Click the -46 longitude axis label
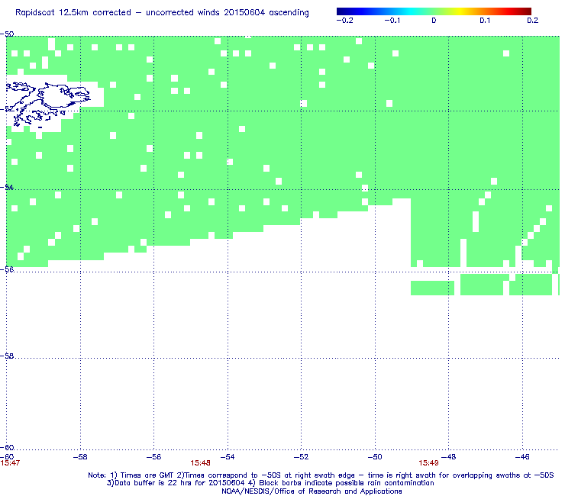The height and width of the screenshot is (496, 565). point(522,457)
